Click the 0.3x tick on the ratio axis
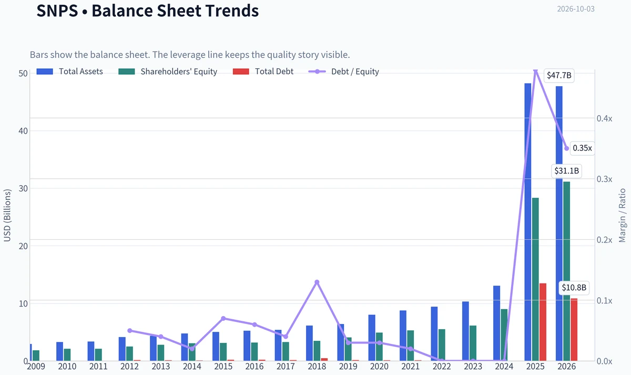631x375 pixels. click(605, 179)
